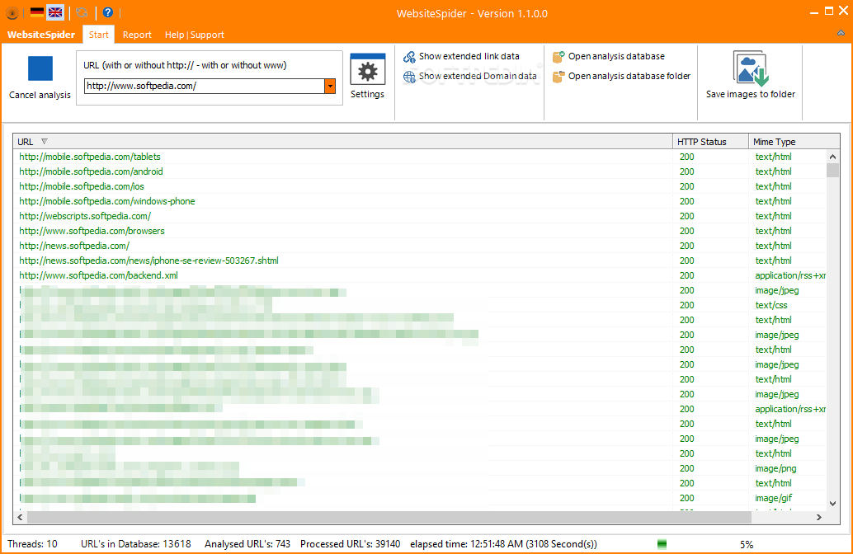Click Open analysis database icon
Image resolution: width=853 pixels, height=554 pixels.
pyautogui.click(x=558, y=57)
